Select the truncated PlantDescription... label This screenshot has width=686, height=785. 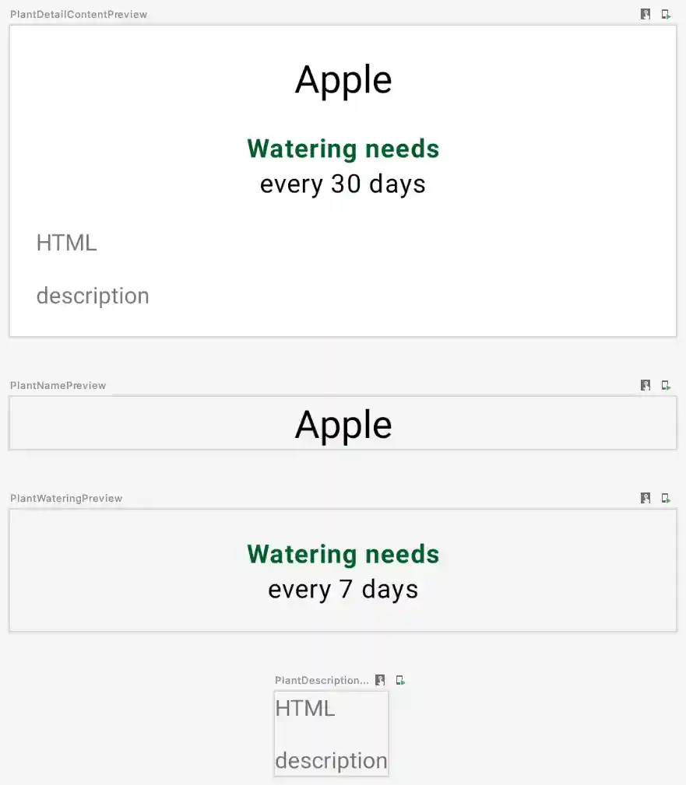pos(322,680)
